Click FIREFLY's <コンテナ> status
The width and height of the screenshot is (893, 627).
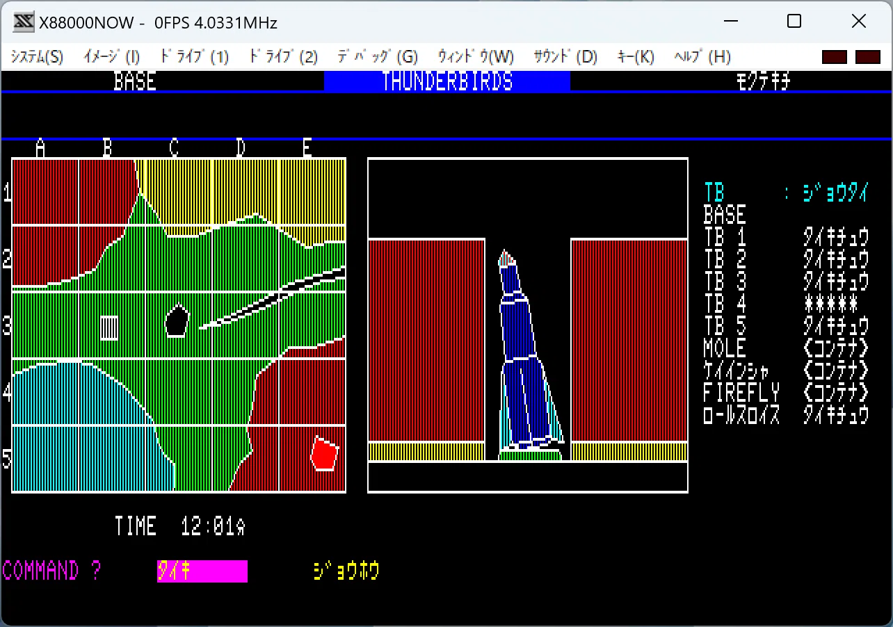pos(836,393)
